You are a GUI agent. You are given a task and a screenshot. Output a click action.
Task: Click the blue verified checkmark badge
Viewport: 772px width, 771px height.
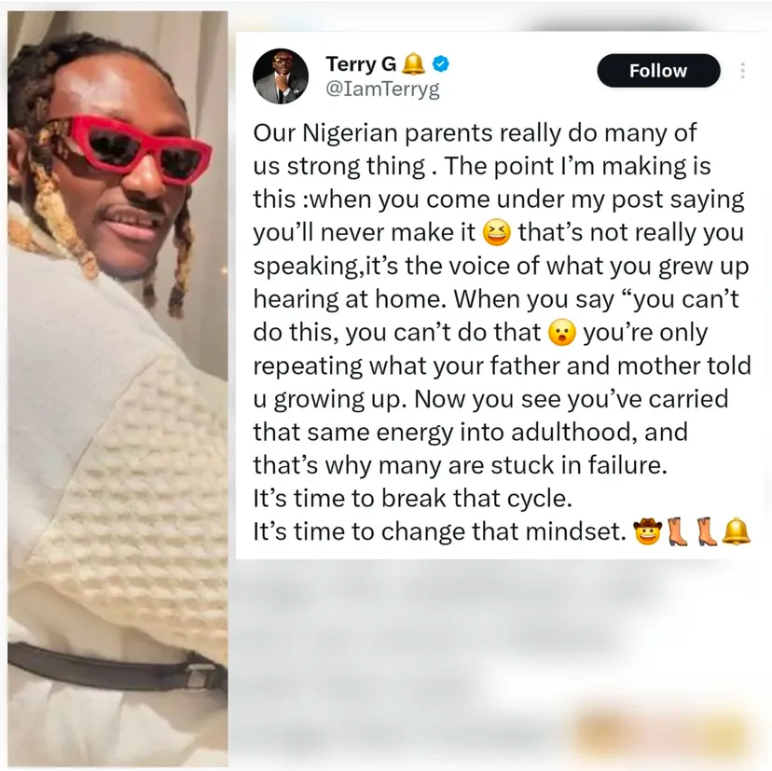[x=441, y=64]
